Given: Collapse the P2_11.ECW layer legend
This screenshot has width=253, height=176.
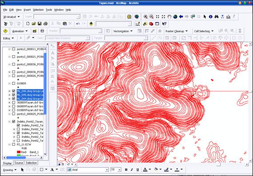Looking at the screenshot, I should coord(9,144).
